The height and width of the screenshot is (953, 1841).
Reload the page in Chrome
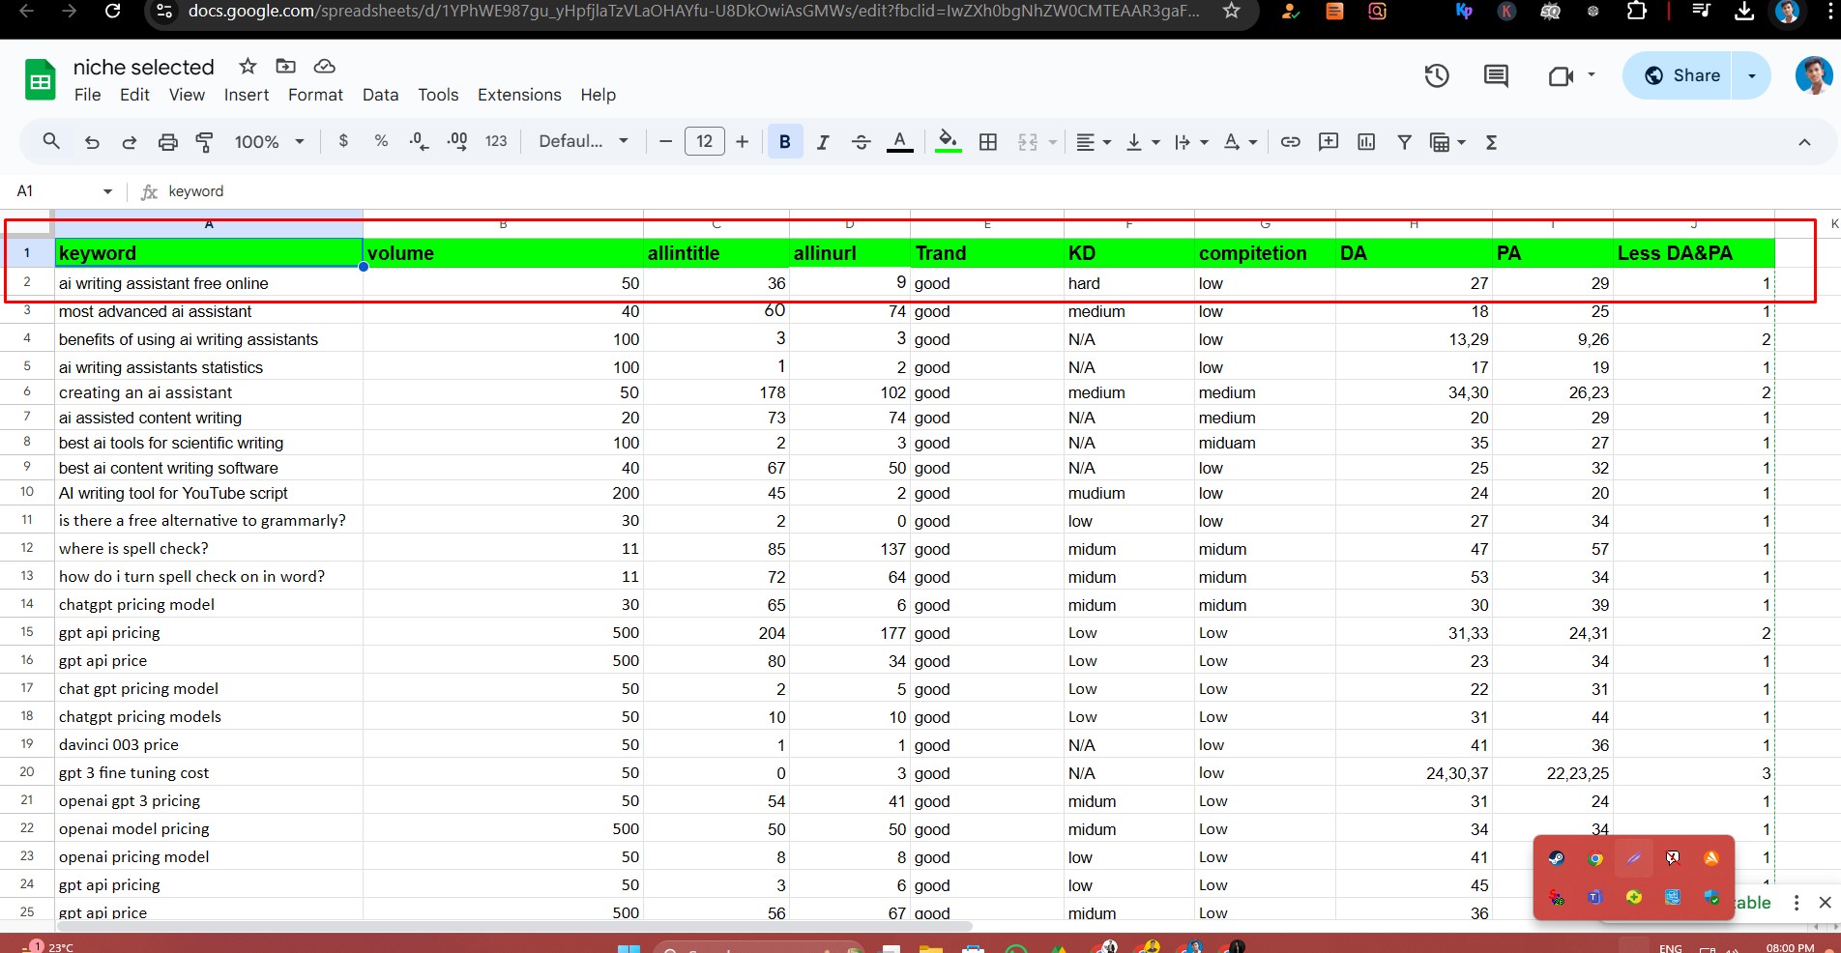click(x=113, y=12)
